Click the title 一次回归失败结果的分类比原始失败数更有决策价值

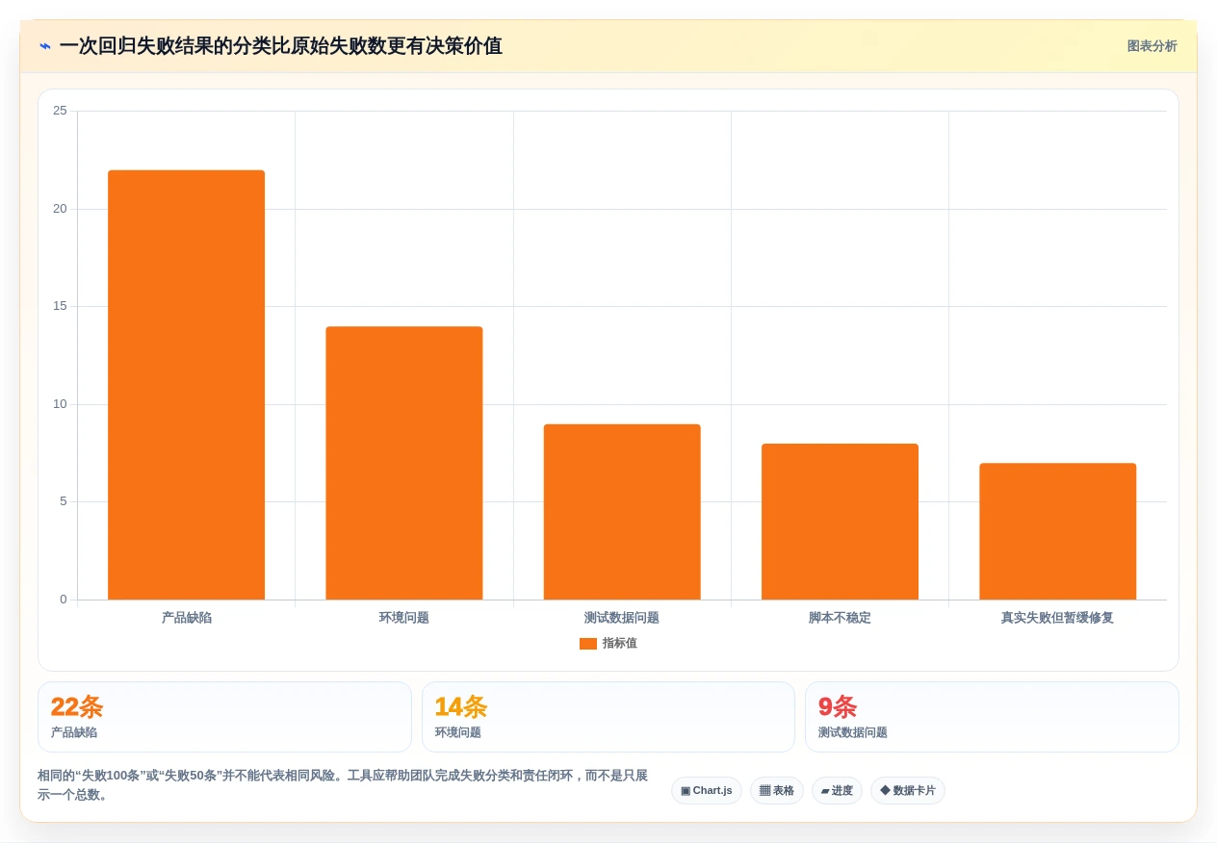click(x=280, y=46)
